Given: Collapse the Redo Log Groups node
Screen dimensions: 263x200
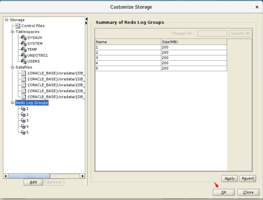Looking at the screenshot, I should tap(12, 103).
